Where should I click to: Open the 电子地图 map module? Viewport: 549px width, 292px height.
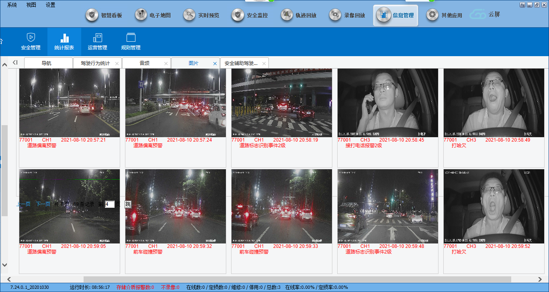click(x=153, y=15)
